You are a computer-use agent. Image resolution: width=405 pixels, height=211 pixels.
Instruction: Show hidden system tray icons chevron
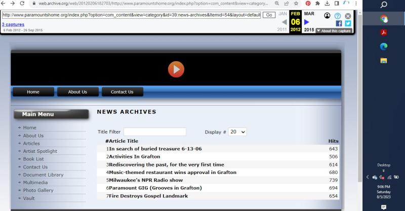pyautogui.click(x=368, y=177)
